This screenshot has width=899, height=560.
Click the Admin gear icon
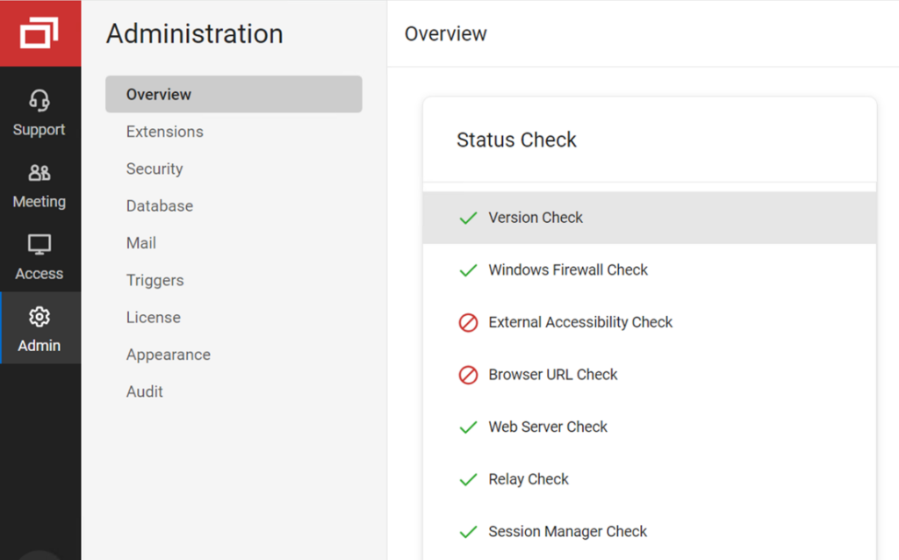pos(40,317)
